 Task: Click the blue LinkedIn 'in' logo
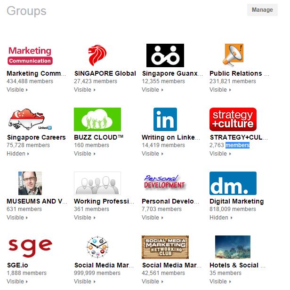point(165,119)
